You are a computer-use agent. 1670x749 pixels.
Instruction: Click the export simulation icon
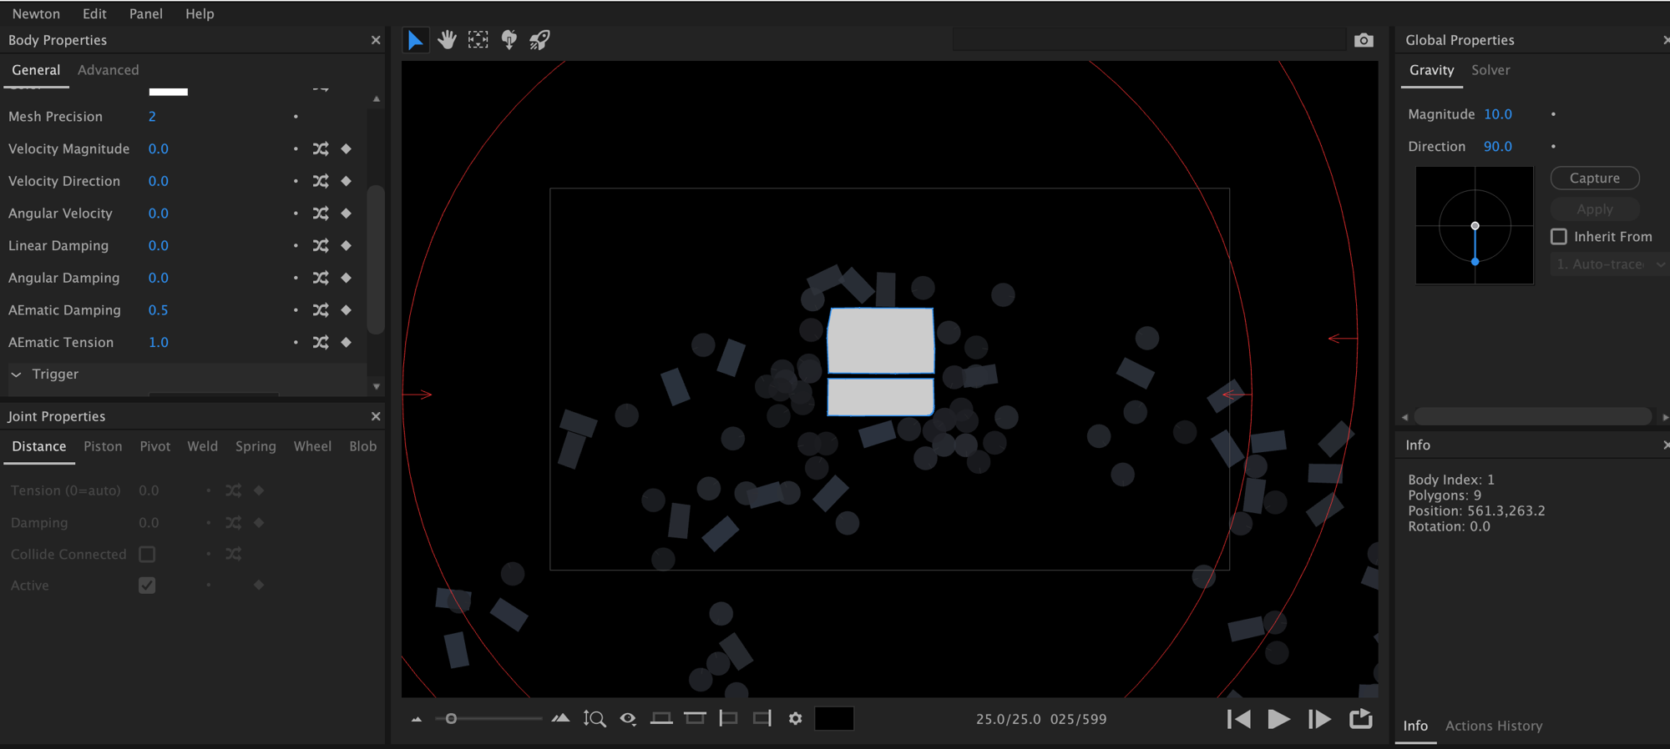point(1361,718)
